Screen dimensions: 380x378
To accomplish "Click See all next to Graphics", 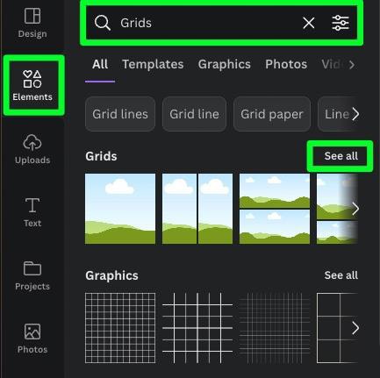I will 341,275.
